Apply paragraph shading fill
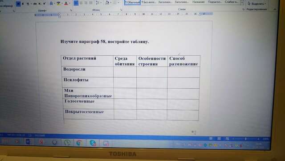This screenshot has width=285, height=161. pos(107,3)
